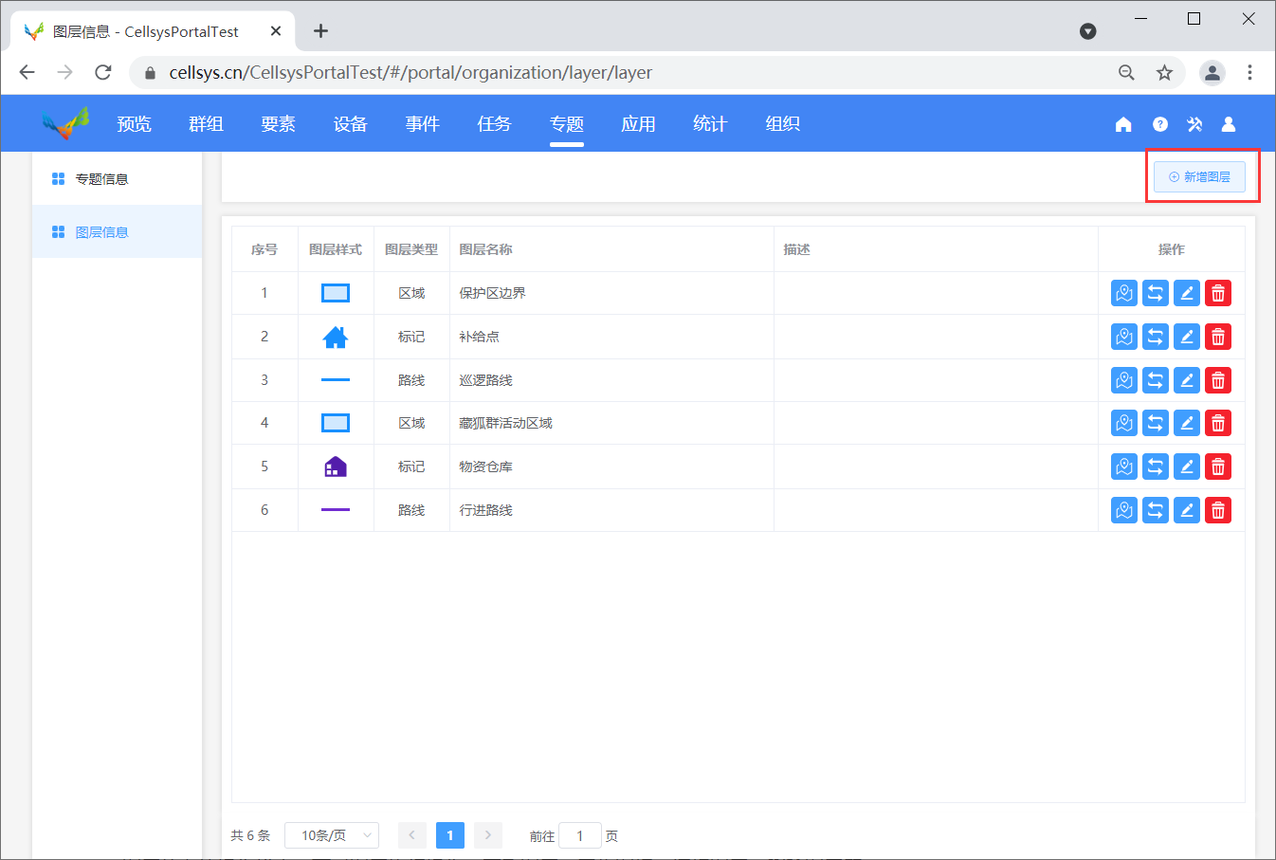Image resolution: width=1276 pixels, height=860 pixels.
Task: Click swap icon for 物资仓库 row
Action: pyautogui.click(x=1156, y=467)
